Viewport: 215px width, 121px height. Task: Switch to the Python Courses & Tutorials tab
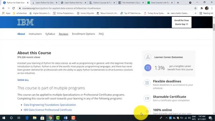[x=102, y=3]
